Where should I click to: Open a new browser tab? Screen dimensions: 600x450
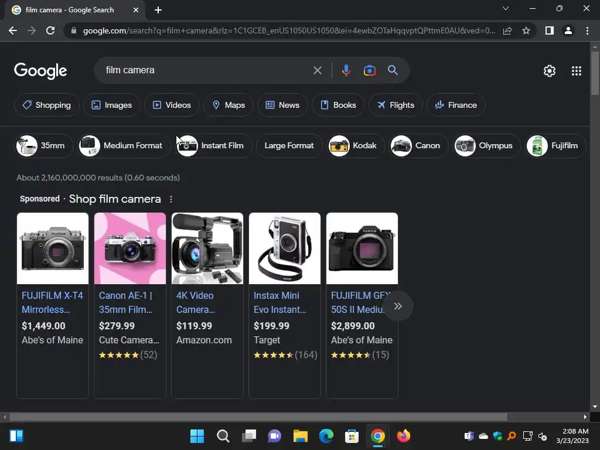158,10
